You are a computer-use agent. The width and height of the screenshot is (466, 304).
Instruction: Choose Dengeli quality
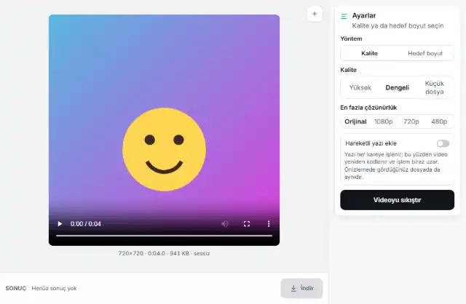[x=398, y=87]
